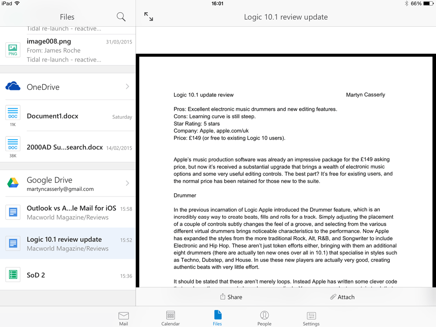Click the 'From: James Roche' sender text
The height and width of the screenshot is (327, 436).
click(54, 50)
